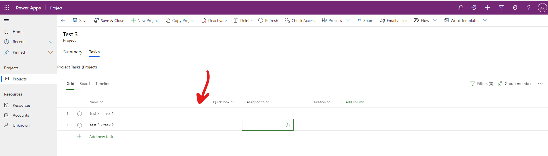Expand the Flow dropdown chevron

(x=435, y=21)
